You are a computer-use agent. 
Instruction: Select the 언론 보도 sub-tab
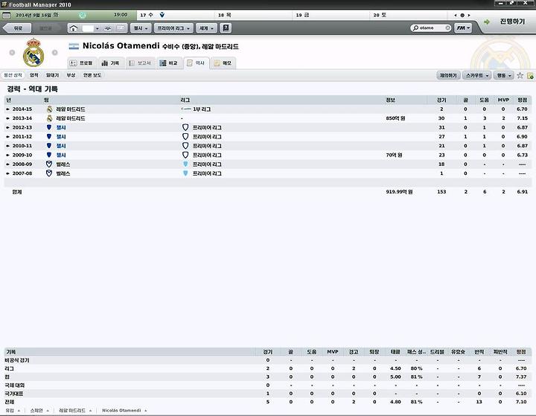click(x=92, y=75)
